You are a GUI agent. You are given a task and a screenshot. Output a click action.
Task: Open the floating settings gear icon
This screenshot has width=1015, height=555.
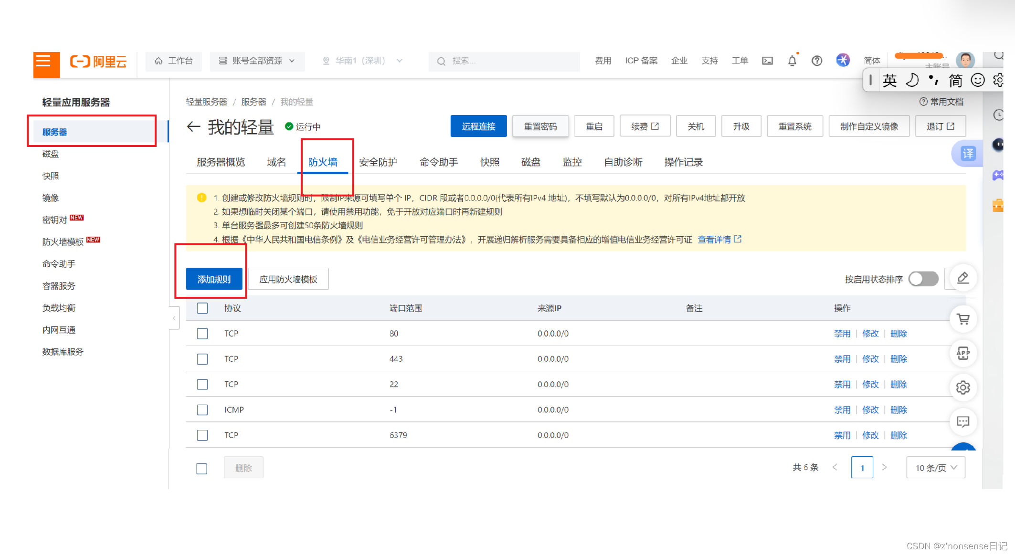point(963,387)
